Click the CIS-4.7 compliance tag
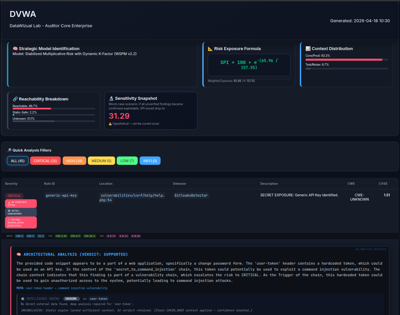The image size is (400, 315). click(x=76, y=236)
